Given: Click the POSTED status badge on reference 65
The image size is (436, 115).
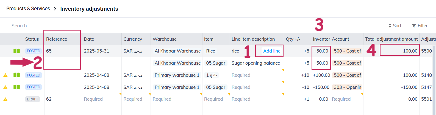Looking at the screenshot, I should tap(34, 51).
